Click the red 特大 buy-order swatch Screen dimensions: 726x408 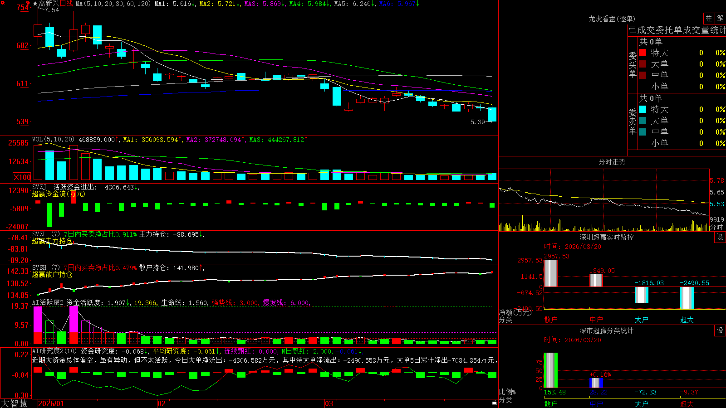[643, 53]
